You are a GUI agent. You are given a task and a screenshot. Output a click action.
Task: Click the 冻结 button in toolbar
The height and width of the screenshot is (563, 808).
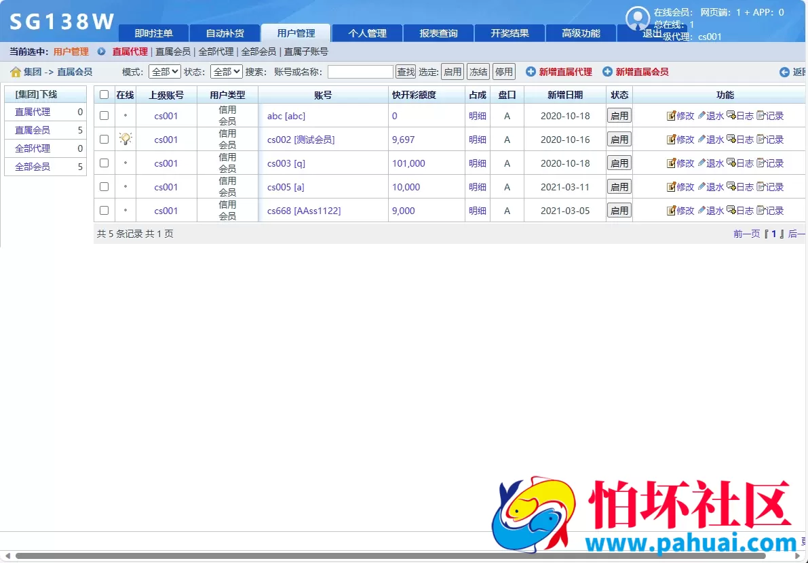(x=478, y=72)
